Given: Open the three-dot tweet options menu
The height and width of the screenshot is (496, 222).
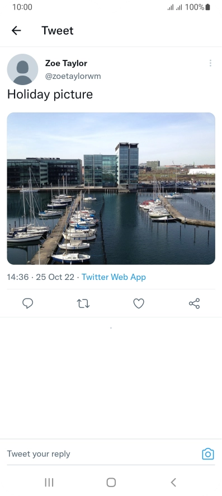Looking at the screenshot, I should 210,63.
